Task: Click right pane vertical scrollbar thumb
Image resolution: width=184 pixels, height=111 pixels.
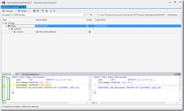Action: point(180,84)
